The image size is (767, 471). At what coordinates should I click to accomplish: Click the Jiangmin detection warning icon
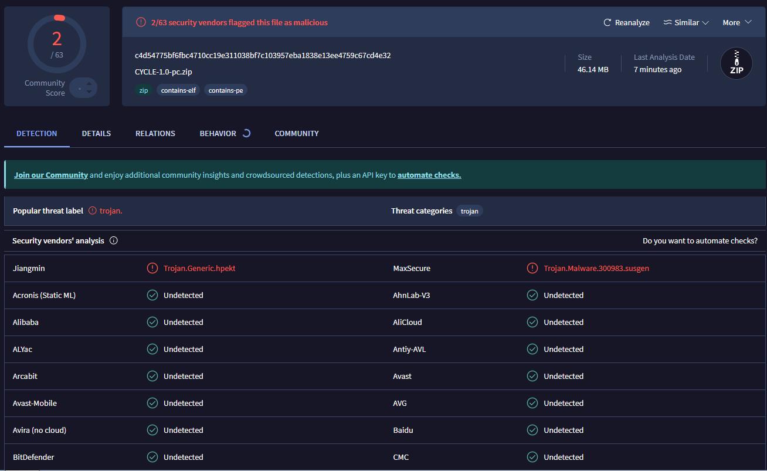[x=152, y=268]
